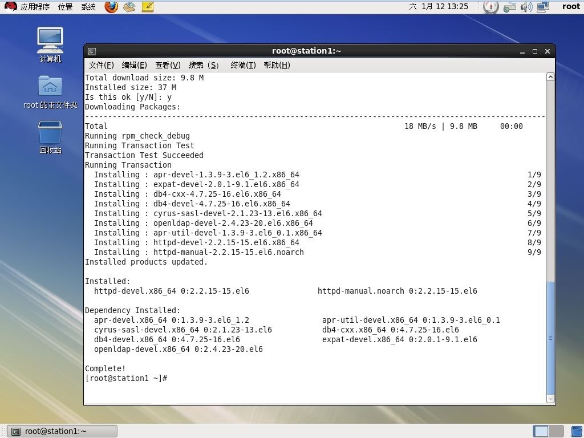Select the first workspace in switcher
Viewport: 584px width, 438px height.
541,431
